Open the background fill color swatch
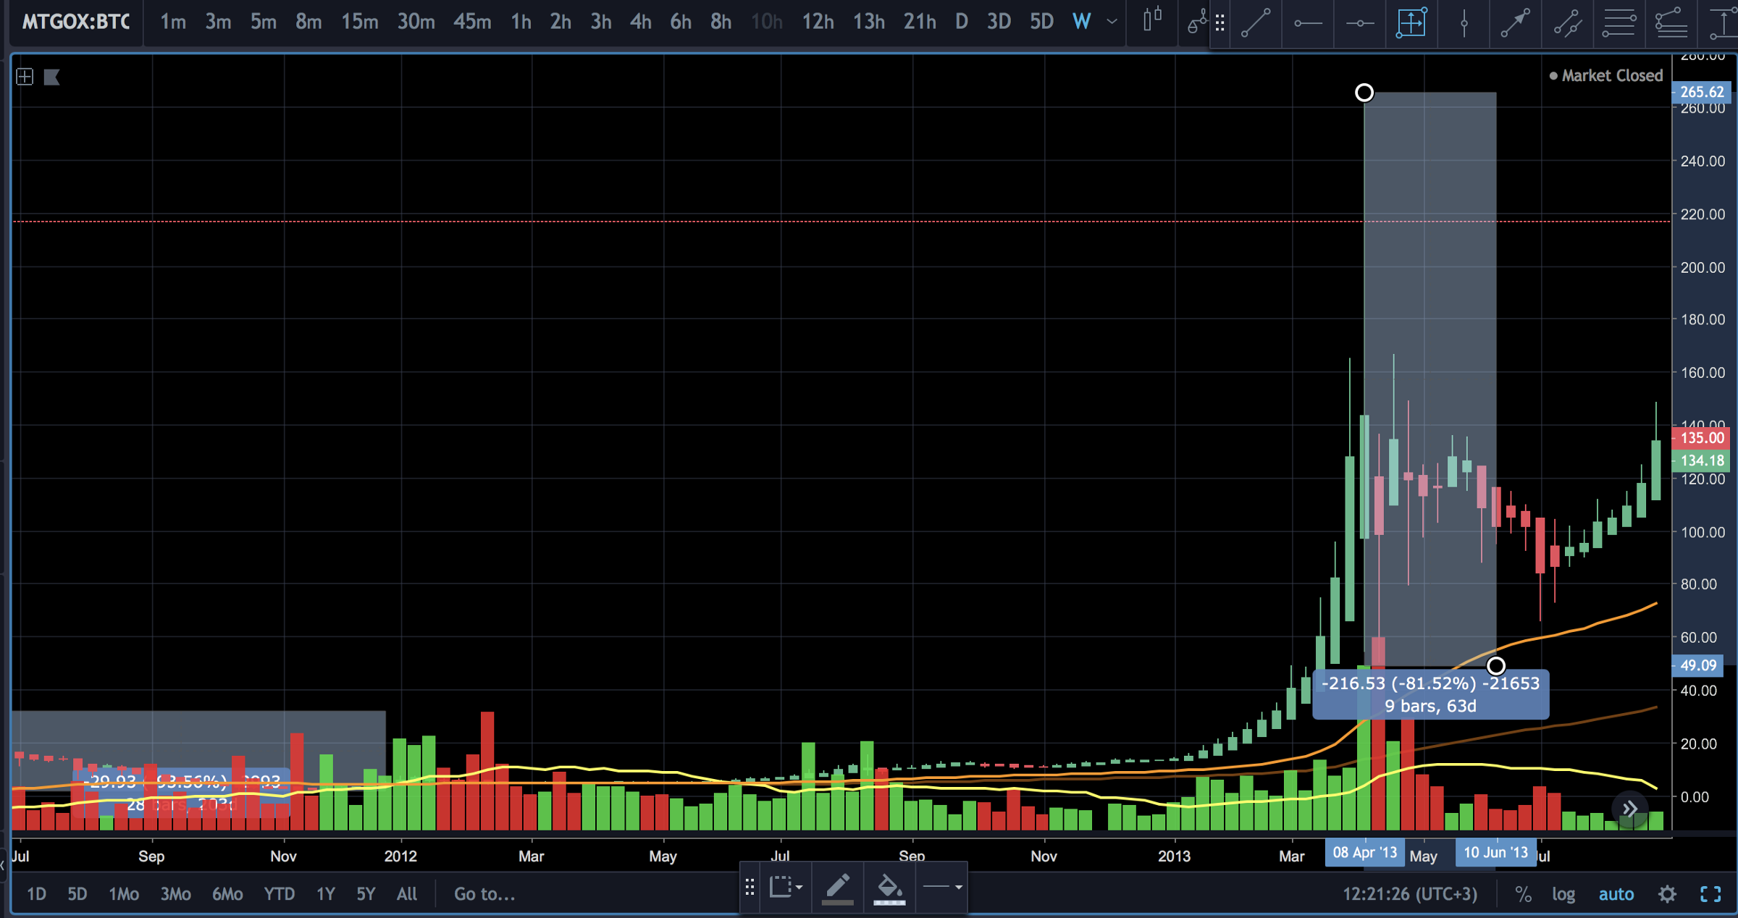 point(889,888)
